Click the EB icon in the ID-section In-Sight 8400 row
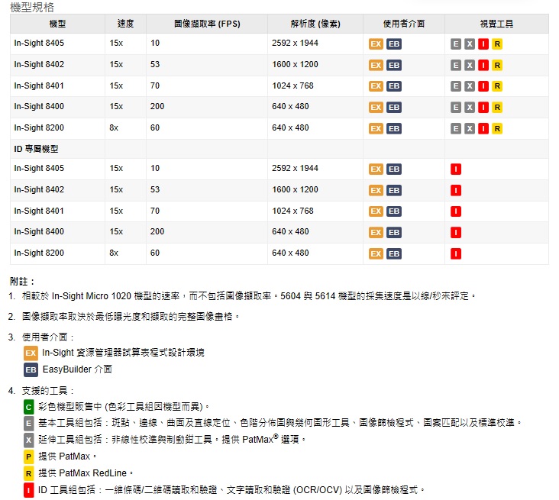 point(394,233)
